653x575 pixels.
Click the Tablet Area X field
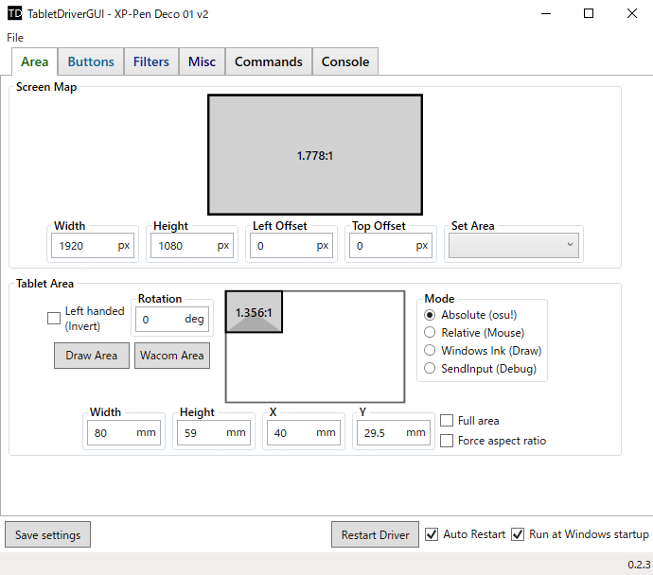pos(304,433)
